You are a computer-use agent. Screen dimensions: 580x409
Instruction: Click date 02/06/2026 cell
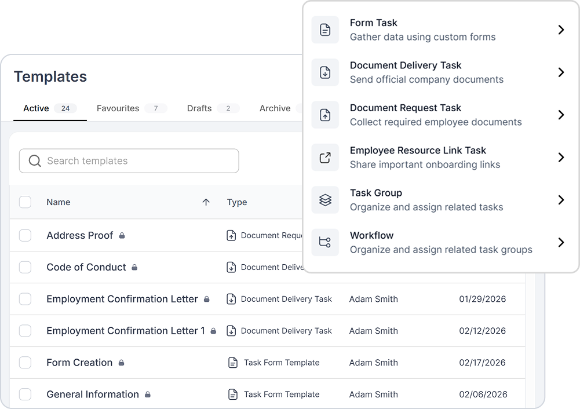click(483, 395)
